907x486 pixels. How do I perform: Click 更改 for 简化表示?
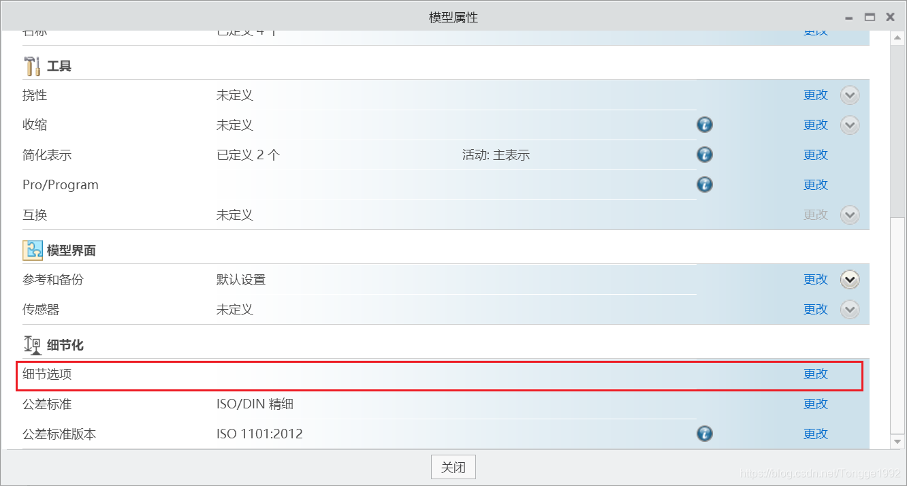pyautogui.click(x=816, y=155)
